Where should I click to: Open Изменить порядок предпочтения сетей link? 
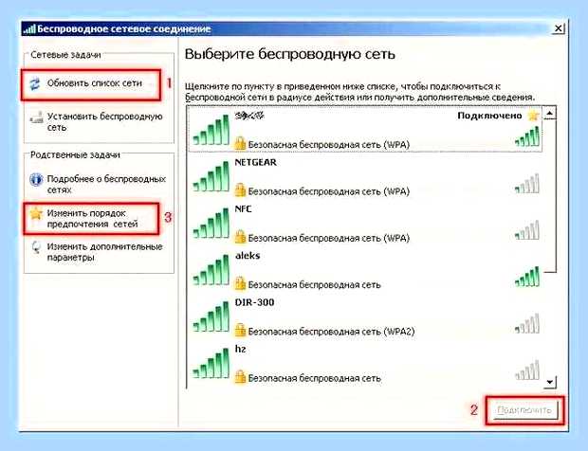pos(92,218)
